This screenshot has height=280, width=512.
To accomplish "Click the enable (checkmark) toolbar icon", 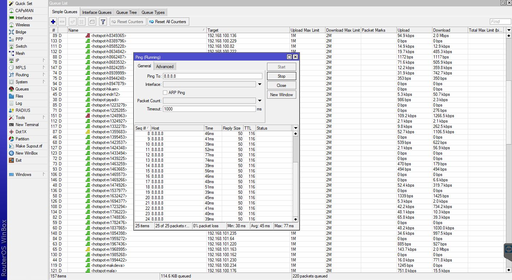I will point(73,22).
